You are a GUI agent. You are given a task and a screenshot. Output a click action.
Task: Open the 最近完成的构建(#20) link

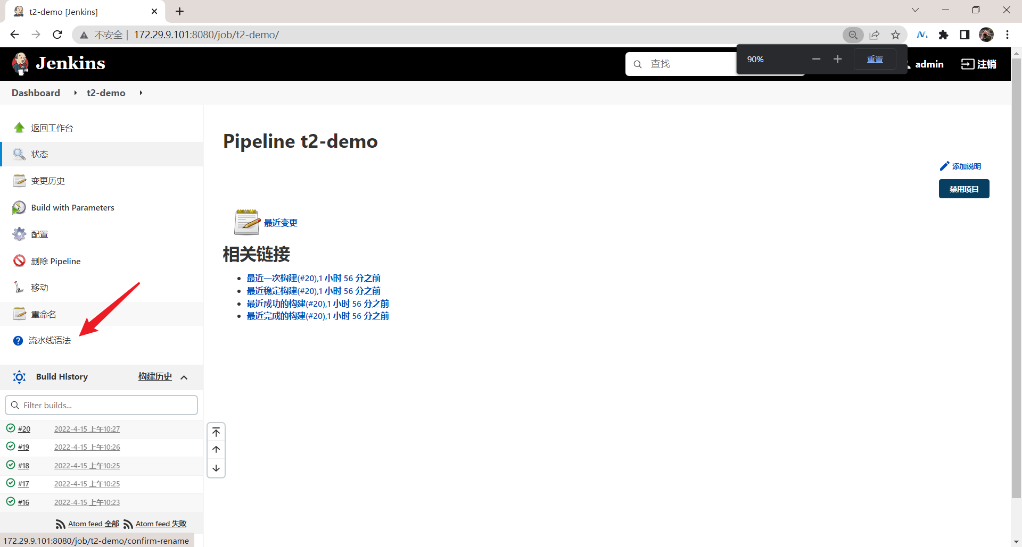pos(318,316)
